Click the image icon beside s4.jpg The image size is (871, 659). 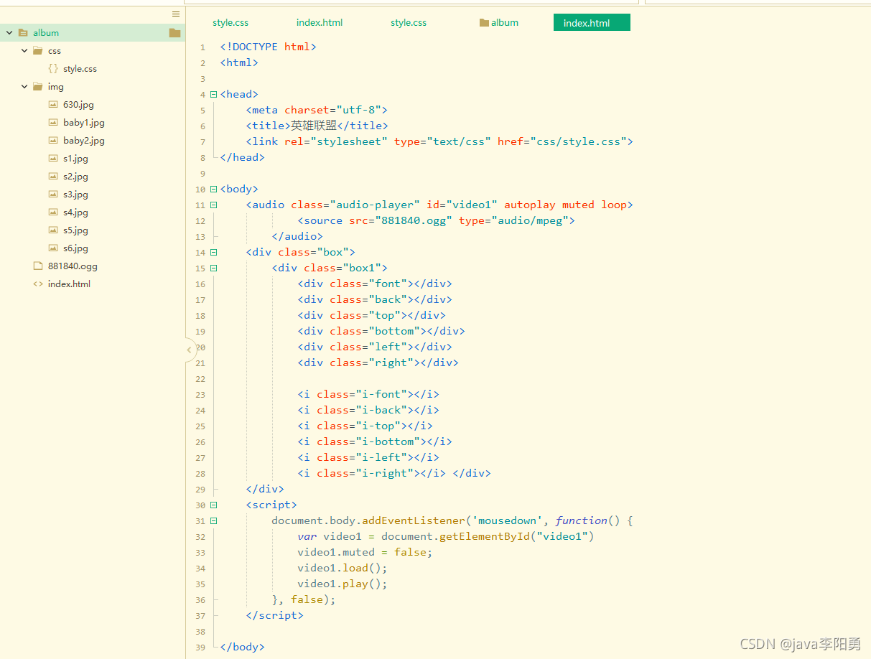click(x=53, y=212)
